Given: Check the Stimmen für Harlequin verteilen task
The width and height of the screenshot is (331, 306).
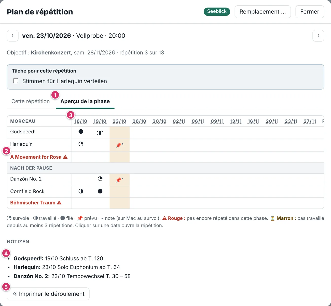Looking at the screenshot, I should pos(16,81).
